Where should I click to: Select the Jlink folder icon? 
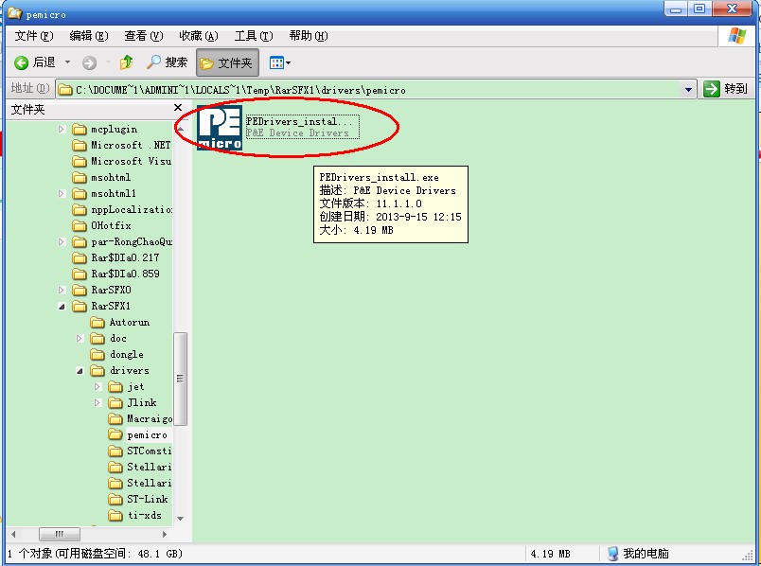coord(115,402)
